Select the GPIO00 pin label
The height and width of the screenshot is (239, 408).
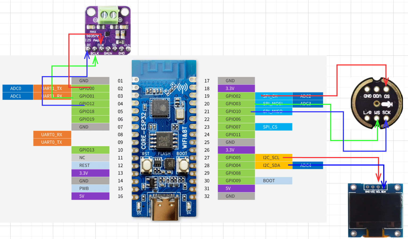(90, 88)
